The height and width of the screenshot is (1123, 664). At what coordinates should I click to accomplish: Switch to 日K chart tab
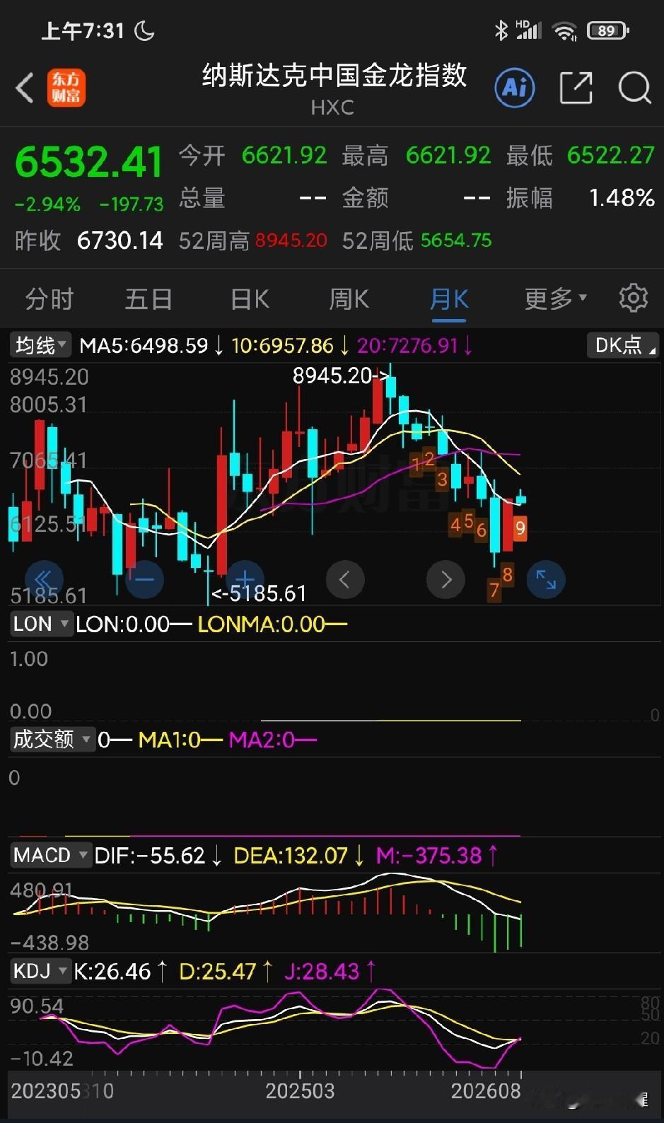(250, 299)
